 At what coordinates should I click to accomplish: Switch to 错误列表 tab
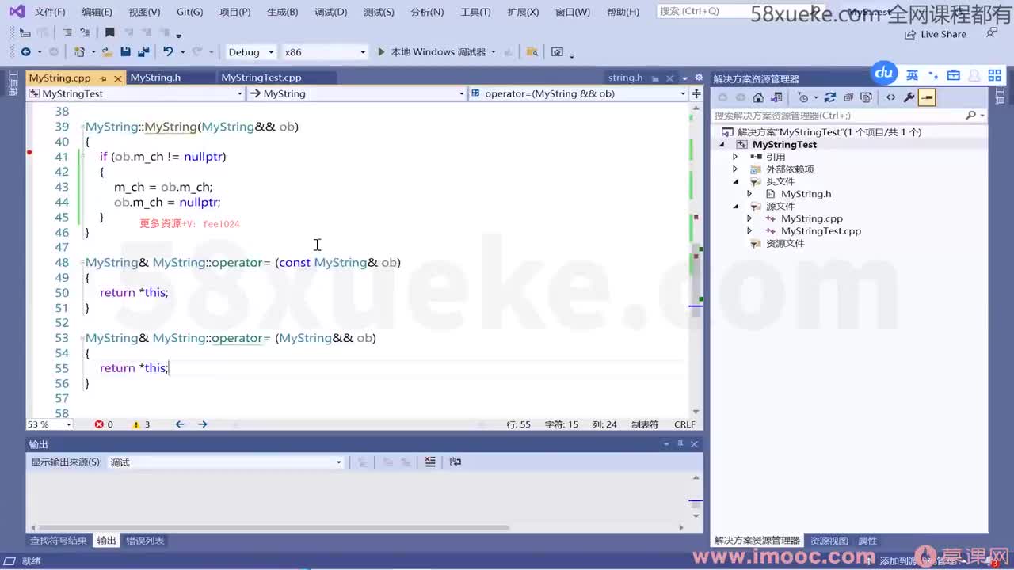coord(145,541)
